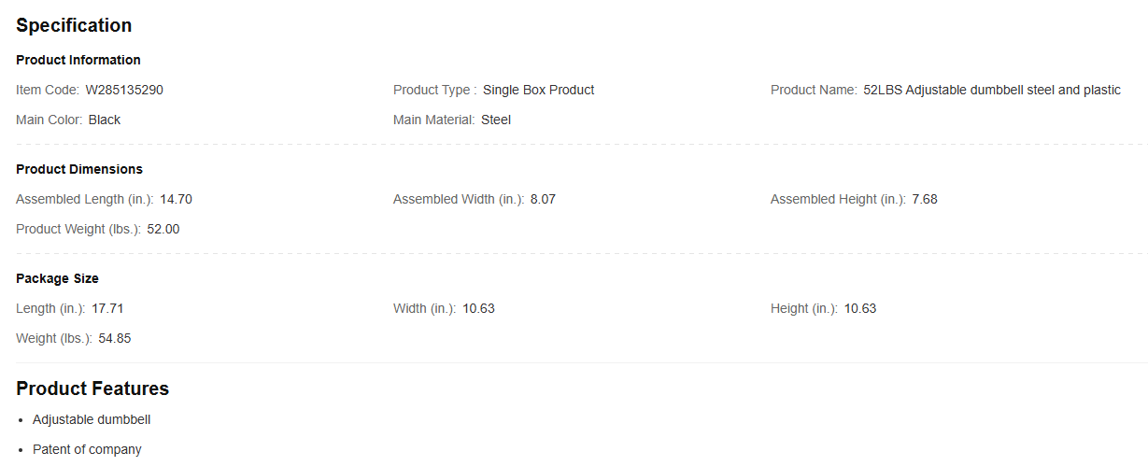1148x466 pixels.
Task: Click the Product Weight value 52.00
Action: [163, 229]
